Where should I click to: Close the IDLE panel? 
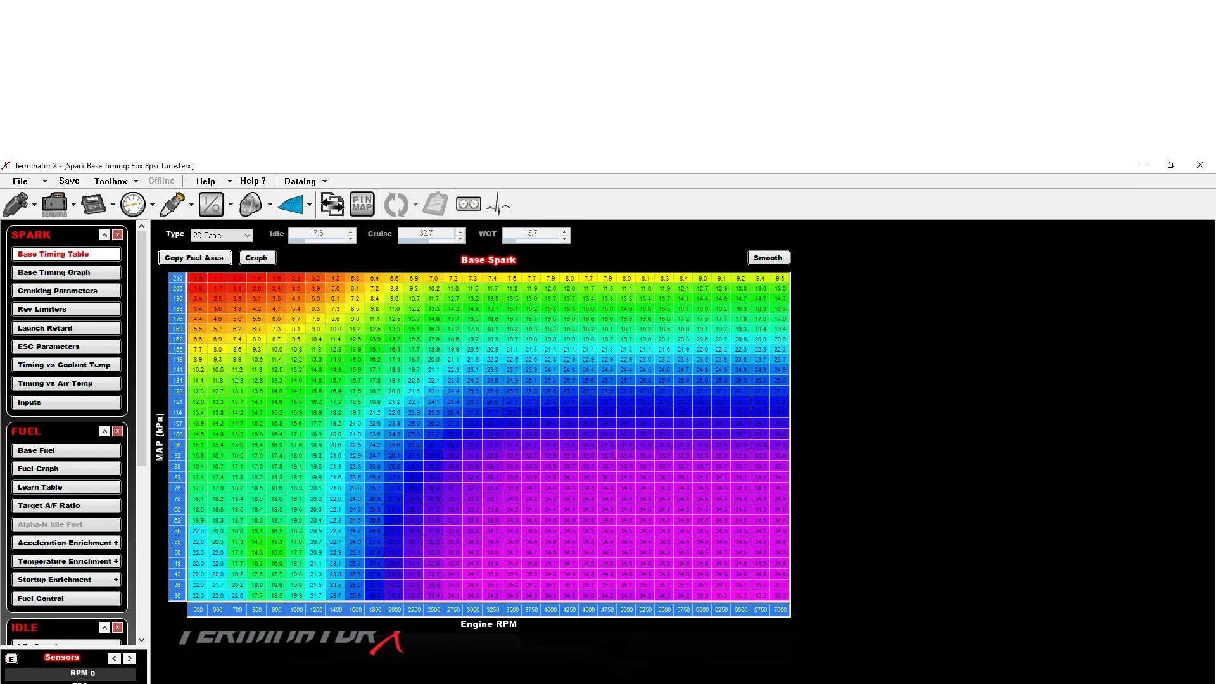[x=118, y=628]
